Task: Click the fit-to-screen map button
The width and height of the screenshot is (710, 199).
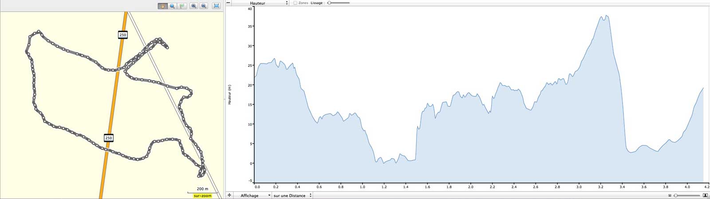Action: click(216, 6)
